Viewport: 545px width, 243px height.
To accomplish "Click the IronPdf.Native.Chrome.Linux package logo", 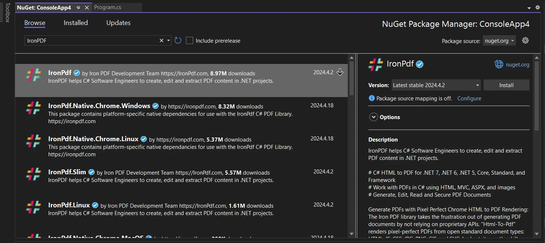I will pyautogui.click(x=33, y=141).
